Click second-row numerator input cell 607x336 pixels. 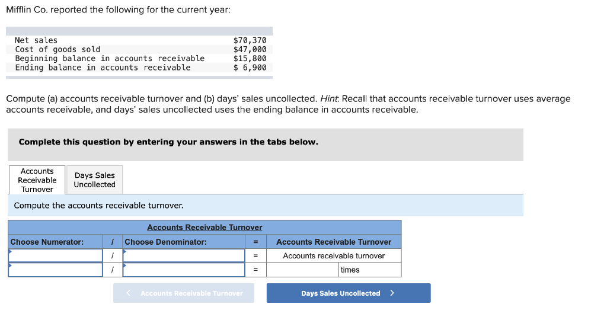(x=55, y=270)
